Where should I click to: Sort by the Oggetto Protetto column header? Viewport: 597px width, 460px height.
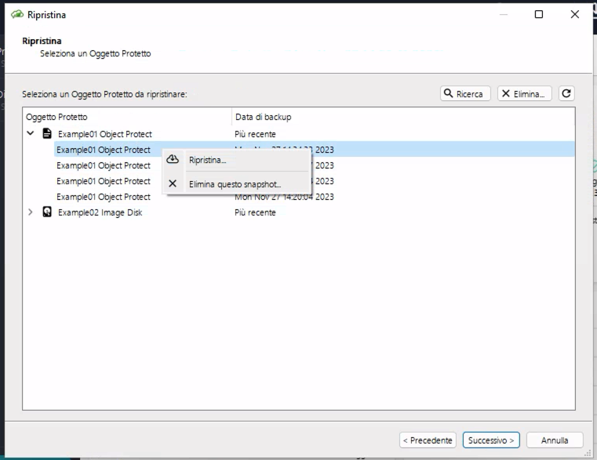pos(126,117)
